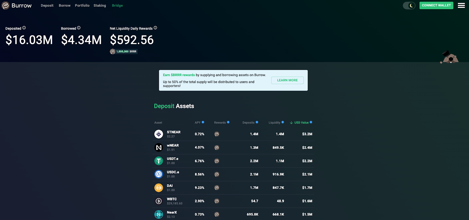Viewport: 469px width, 220px height.
Task: Toggle the dark mode moon switch
Action: (x=409, y=6)
